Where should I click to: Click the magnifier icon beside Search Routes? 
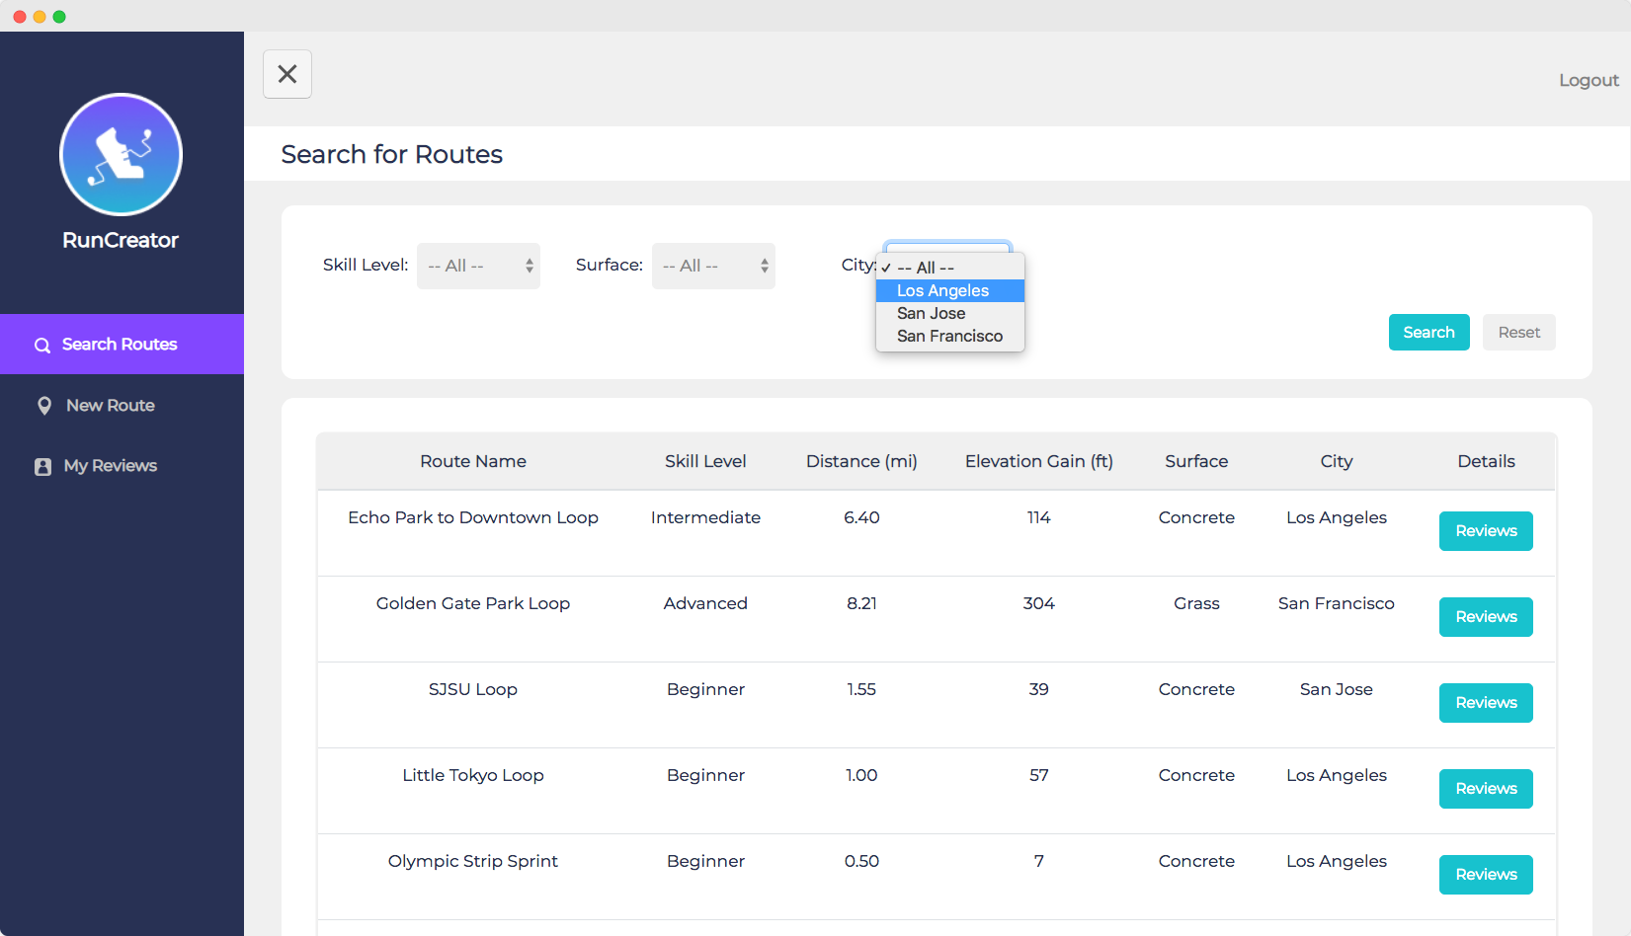click(42, 346)
